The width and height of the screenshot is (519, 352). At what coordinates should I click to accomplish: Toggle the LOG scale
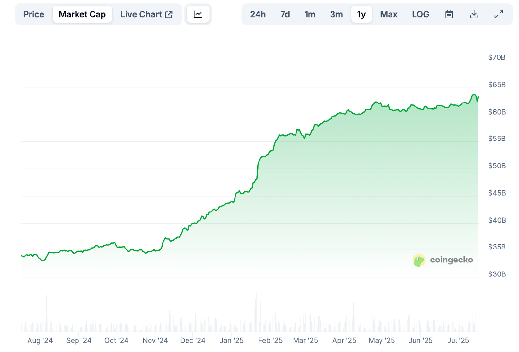(x=421, y=14)
